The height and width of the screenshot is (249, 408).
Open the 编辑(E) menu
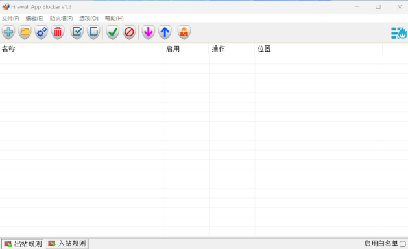34,18
